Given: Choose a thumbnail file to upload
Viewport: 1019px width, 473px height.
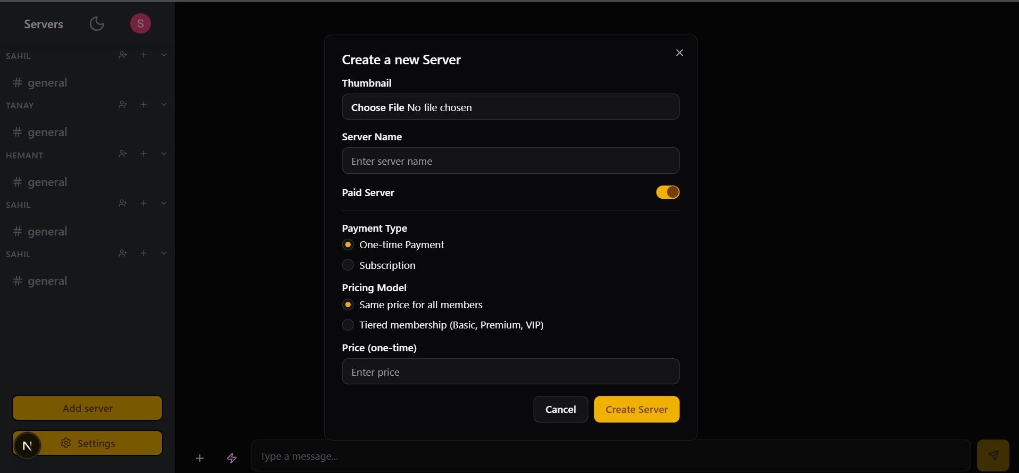Looking at the screenshot, I should coord(511,107).
